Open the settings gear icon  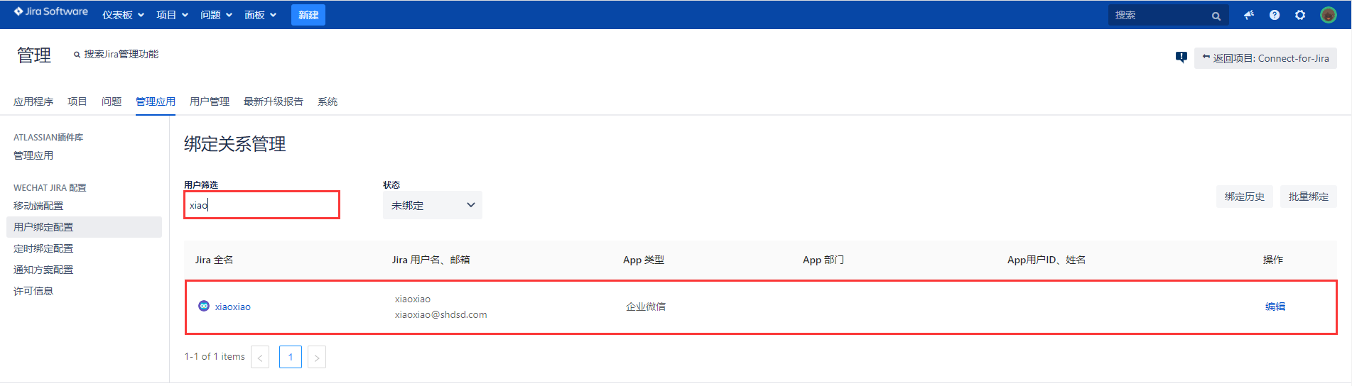click(x=1300, y=15)
